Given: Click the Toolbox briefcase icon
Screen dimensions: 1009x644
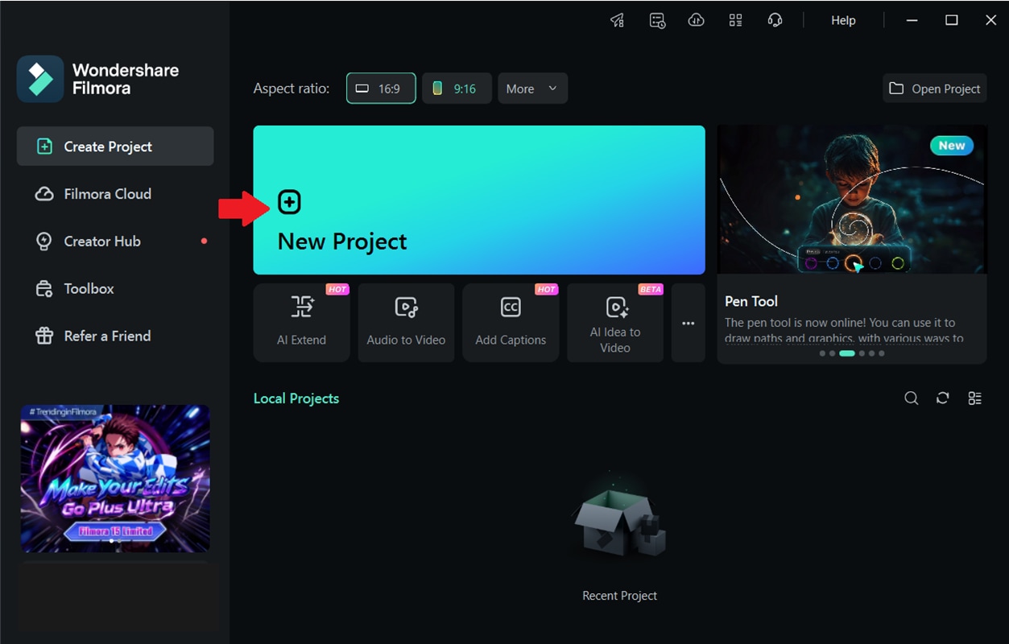Looking at the screenshot, I should coord(44,289).
